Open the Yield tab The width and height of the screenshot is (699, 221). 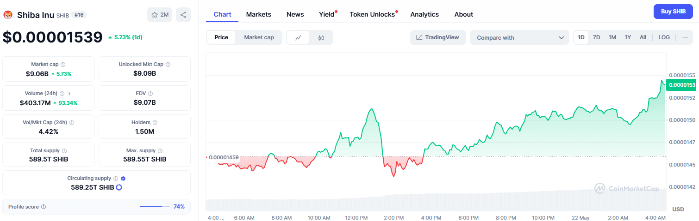point(327,14)
